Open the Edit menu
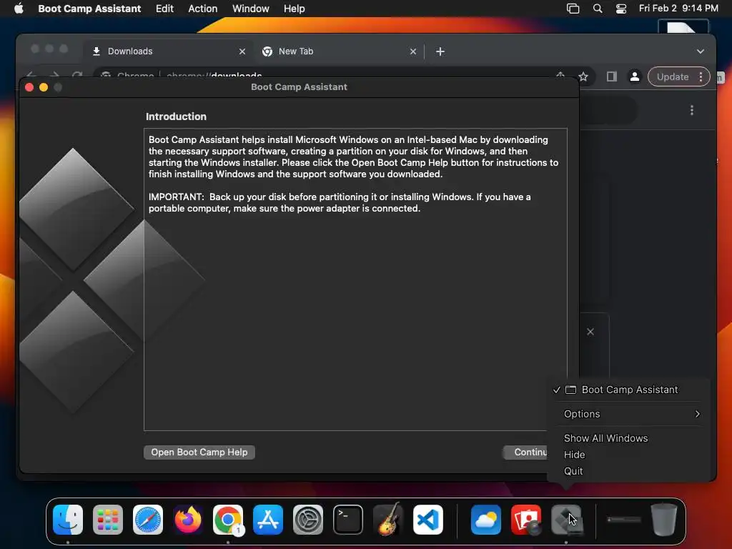This screenshot has width=732, height=549. [164, 9]
